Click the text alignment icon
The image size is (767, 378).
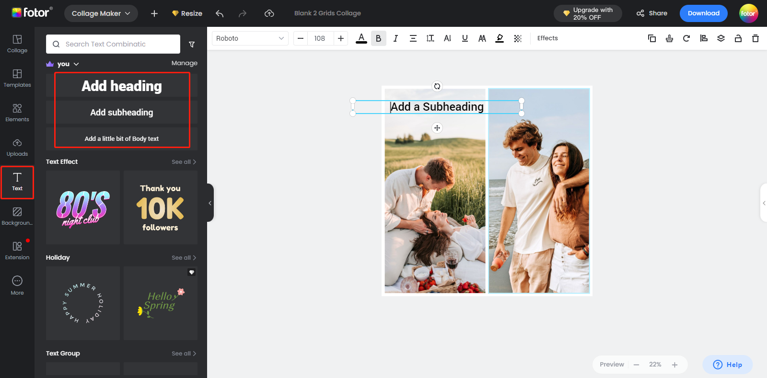coord(413,38)
